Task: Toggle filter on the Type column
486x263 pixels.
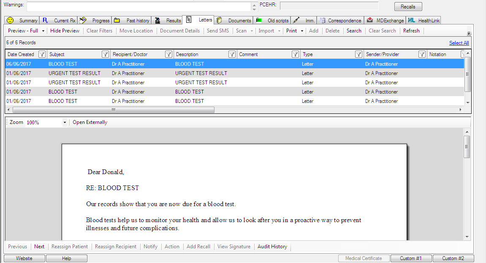Action: 358,54
